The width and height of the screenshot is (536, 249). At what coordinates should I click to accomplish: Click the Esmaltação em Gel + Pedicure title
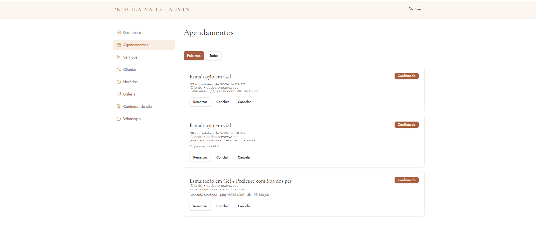[x=241, y=181]
